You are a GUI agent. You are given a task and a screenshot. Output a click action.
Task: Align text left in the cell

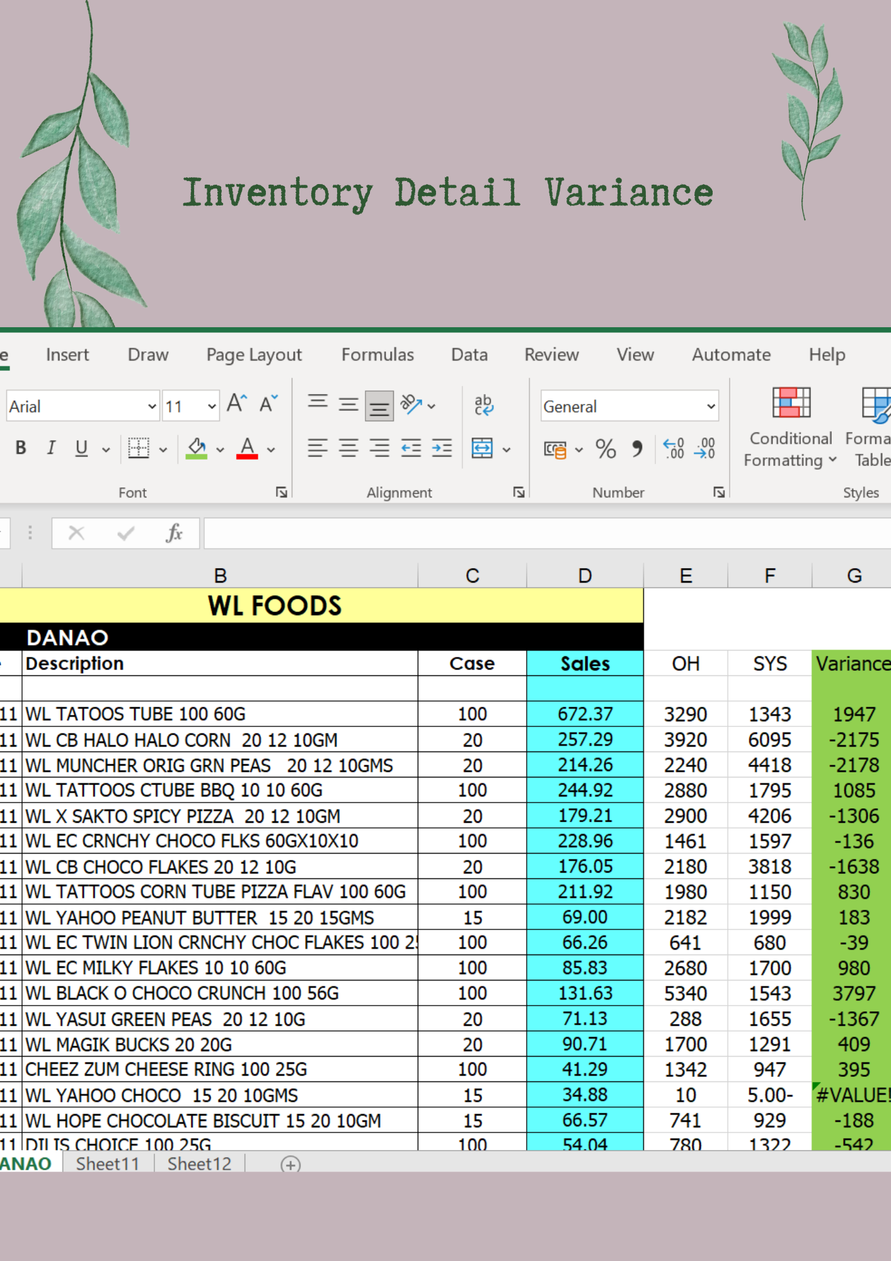click(318, 448)
